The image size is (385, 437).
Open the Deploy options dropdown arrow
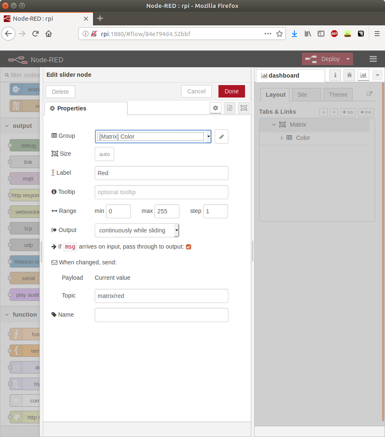point(348,59)
